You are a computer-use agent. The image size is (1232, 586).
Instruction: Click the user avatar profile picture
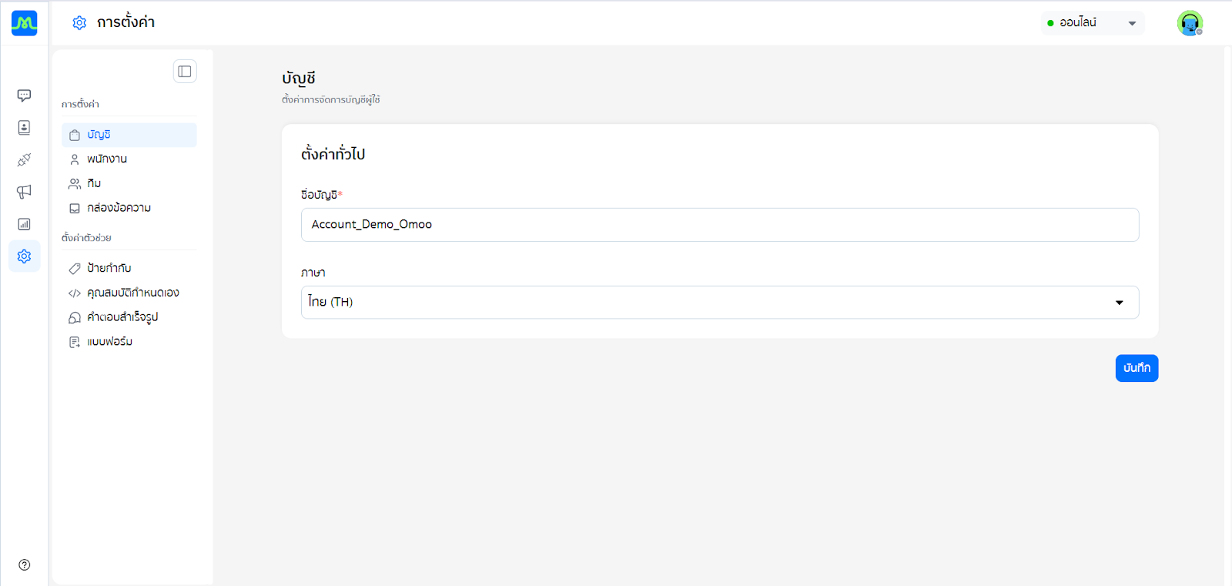coord(1190,23)
